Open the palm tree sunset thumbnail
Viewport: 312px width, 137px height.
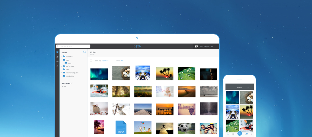point(99,127)
